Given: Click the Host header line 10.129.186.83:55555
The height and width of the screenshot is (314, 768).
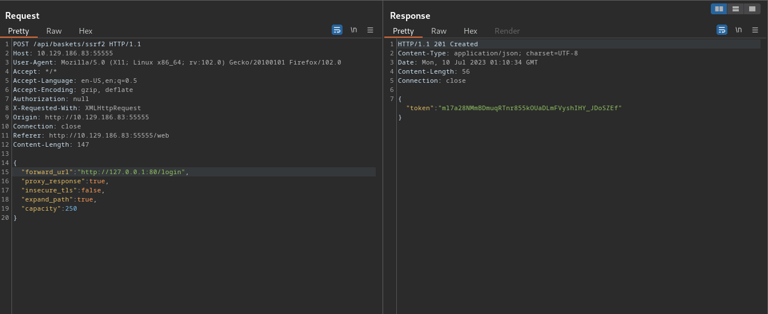Looking at the screenshot, I should [x=63, y=53].
